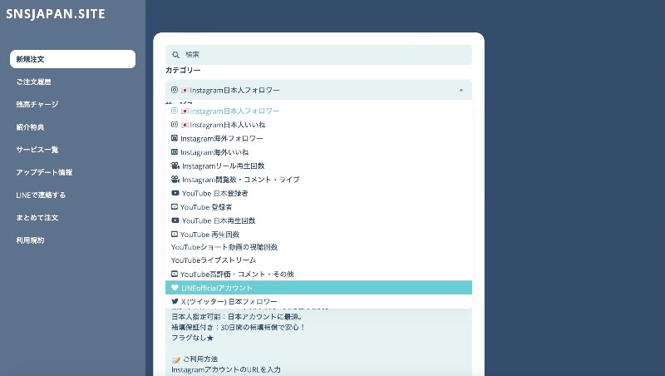Choose YouTube 日本再生回数 option
The width and height of the screenshot is (665, 376).
click(318, 220)
